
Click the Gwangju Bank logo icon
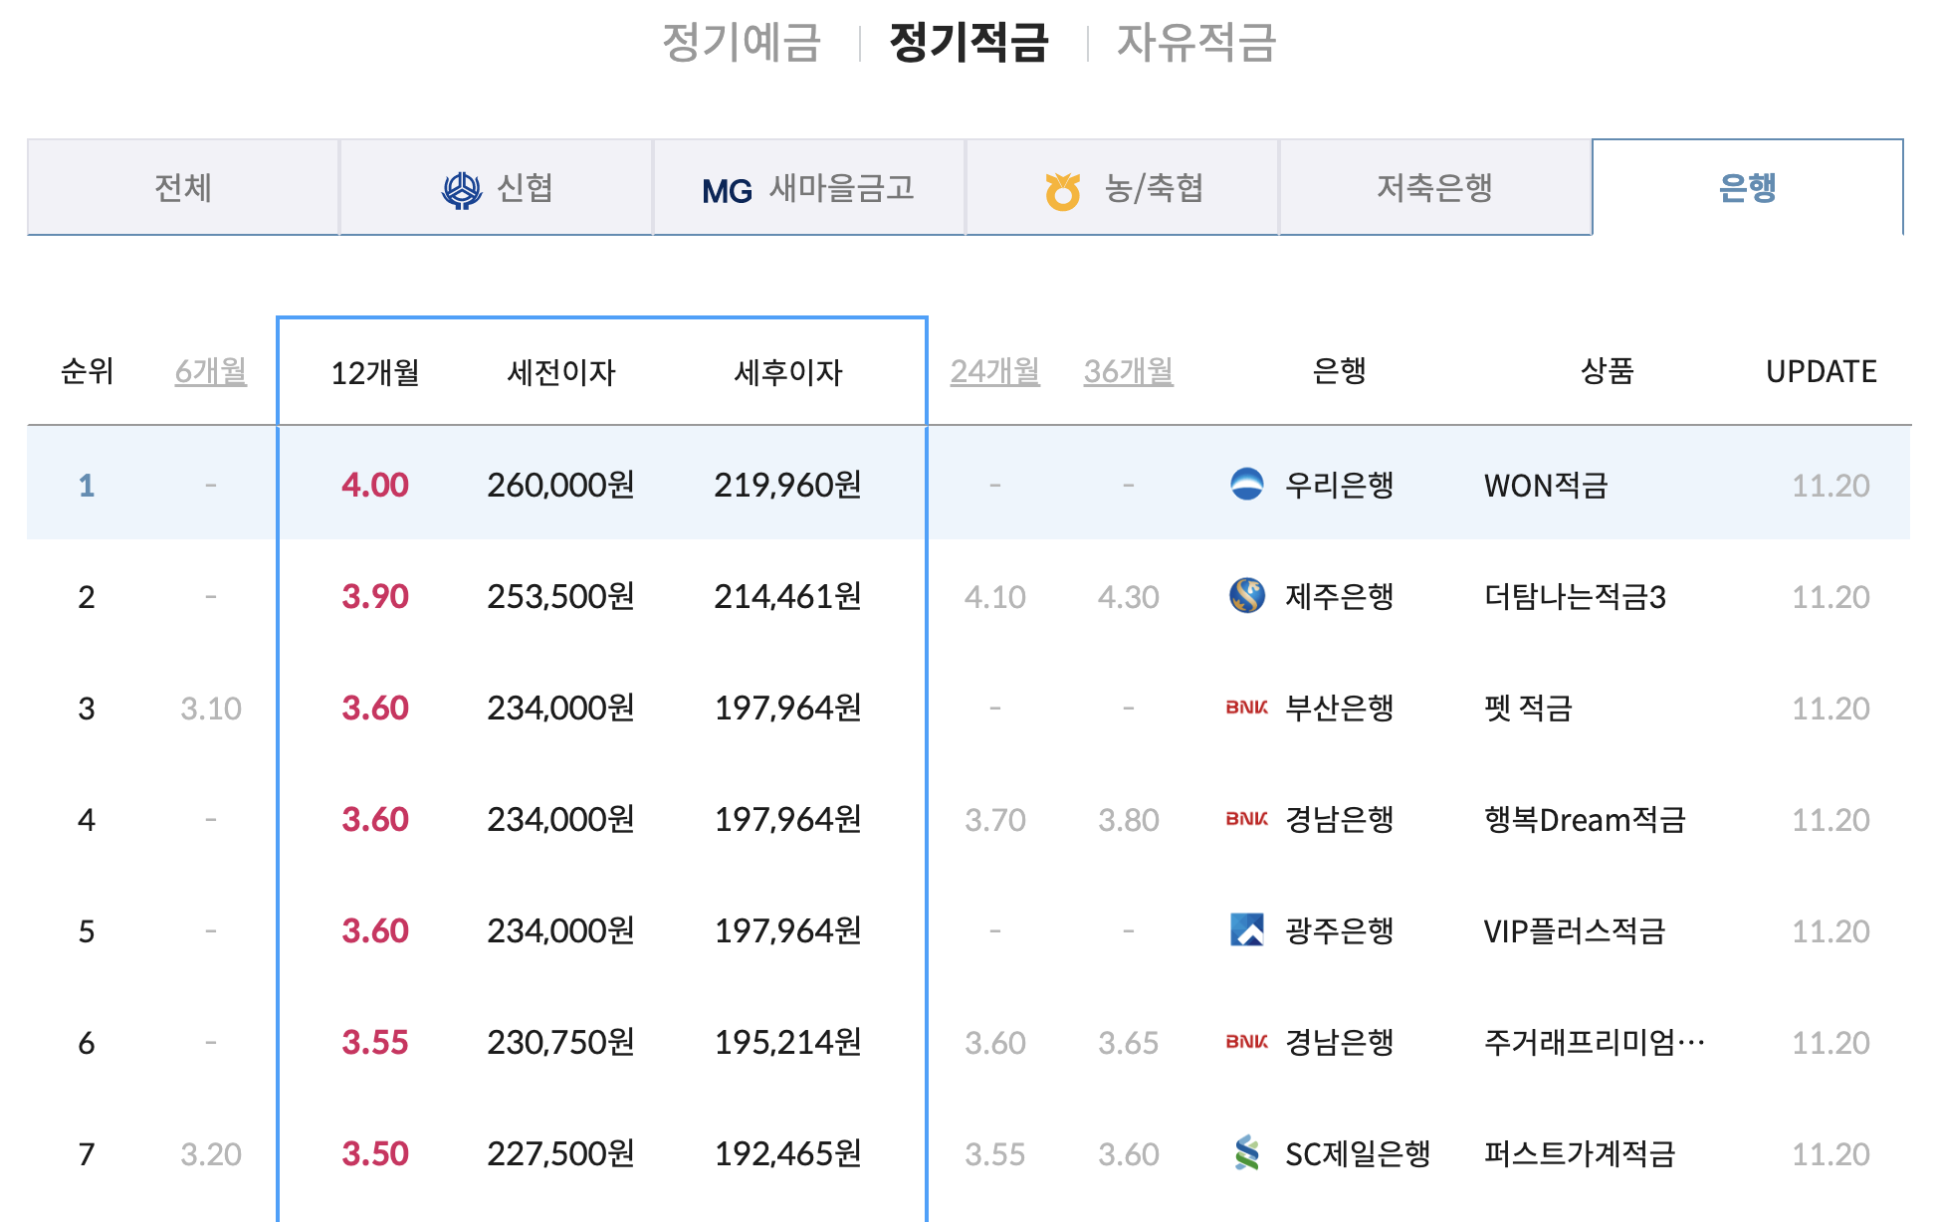pyautogui.click(x=1246, y=930)
